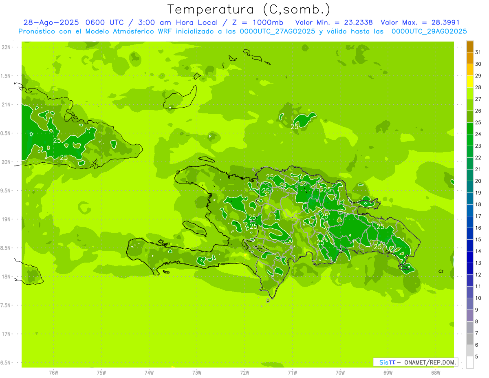Click the "76W" longitude label
The height and width of the screenshot is (378, 489).
pos(53,373)
